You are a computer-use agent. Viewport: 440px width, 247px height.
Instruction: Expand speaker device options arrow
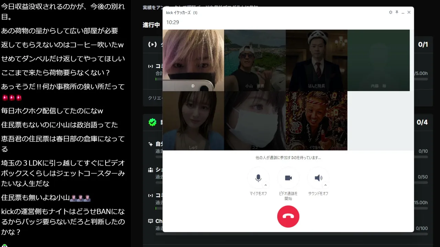(326, 185)
